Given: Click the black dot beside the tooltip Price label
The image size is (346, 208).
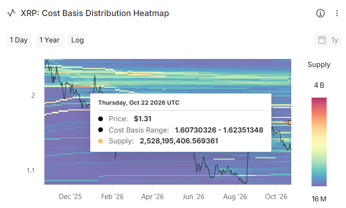Looking at the screenshot, I should tap(101, 119).
